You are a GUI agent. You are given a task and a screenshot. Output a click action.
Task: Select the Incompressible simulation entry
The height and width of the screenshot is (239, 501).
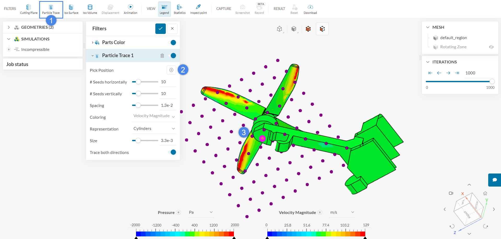click(35, 49)
